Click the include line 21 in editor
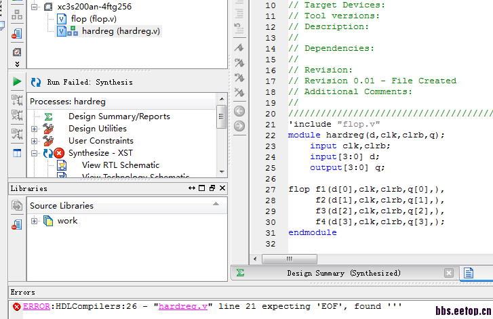The image size is (493, 319). click(x=334, y=125)
